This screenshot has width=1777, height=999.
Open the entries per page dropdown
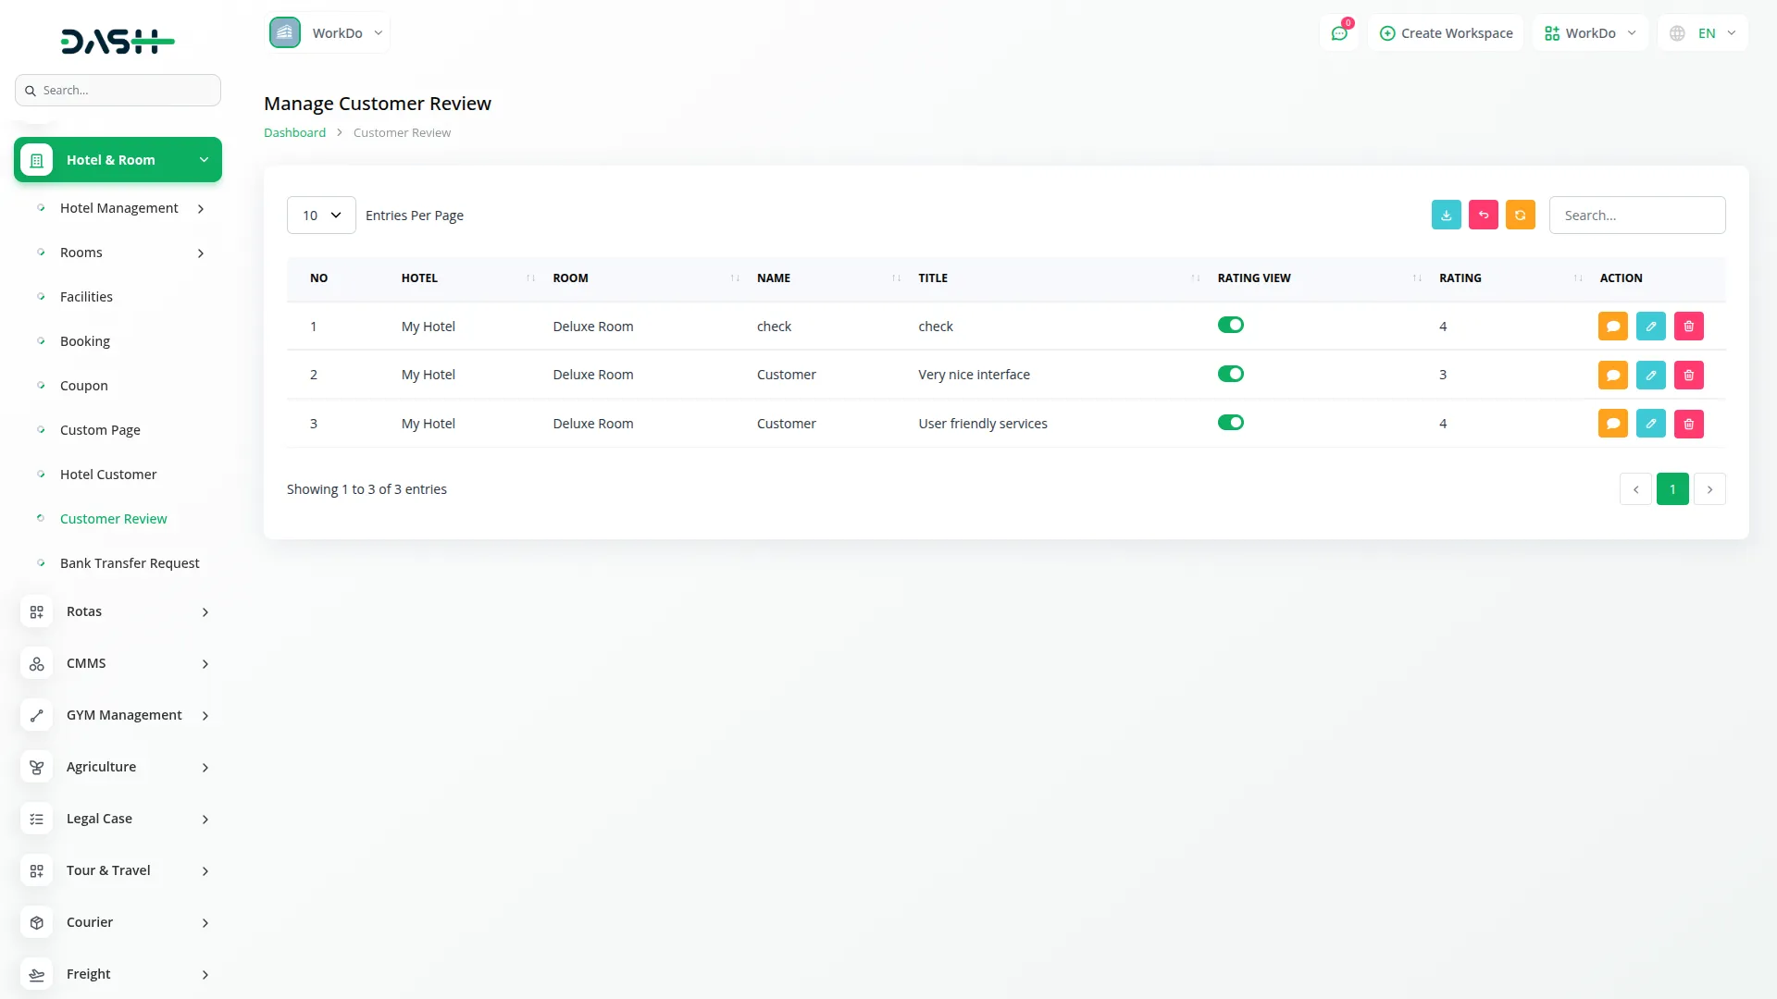(321, 216)
